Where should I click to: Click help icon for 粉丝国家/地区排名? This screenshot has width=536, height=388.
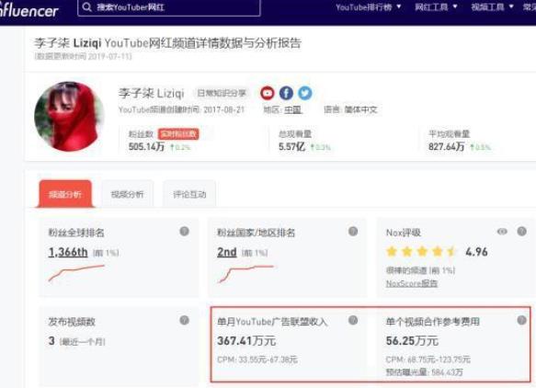click(353, 232)
